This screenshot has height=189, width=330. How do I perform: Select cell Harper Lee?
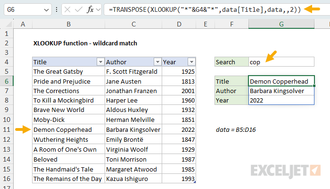click(x=133, y=100)
